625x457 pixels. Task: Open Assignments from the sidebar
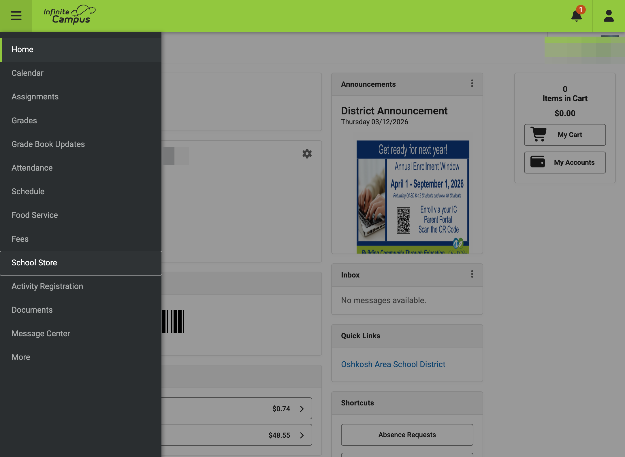[x=81, y=97]
